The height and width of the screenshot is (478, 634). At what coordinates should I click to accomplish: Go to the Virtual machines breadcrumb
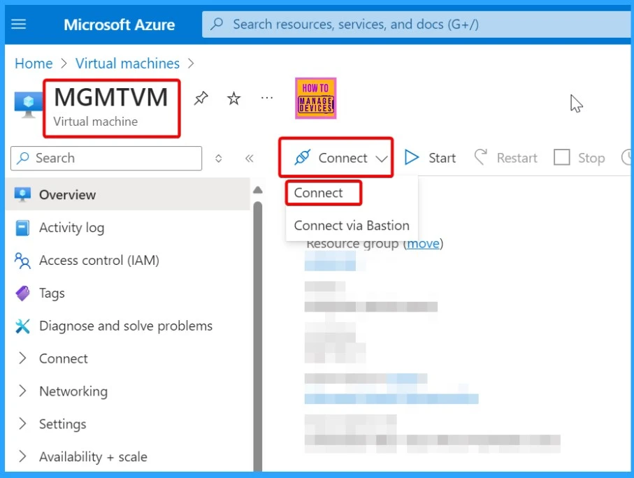tap(127, 64)
